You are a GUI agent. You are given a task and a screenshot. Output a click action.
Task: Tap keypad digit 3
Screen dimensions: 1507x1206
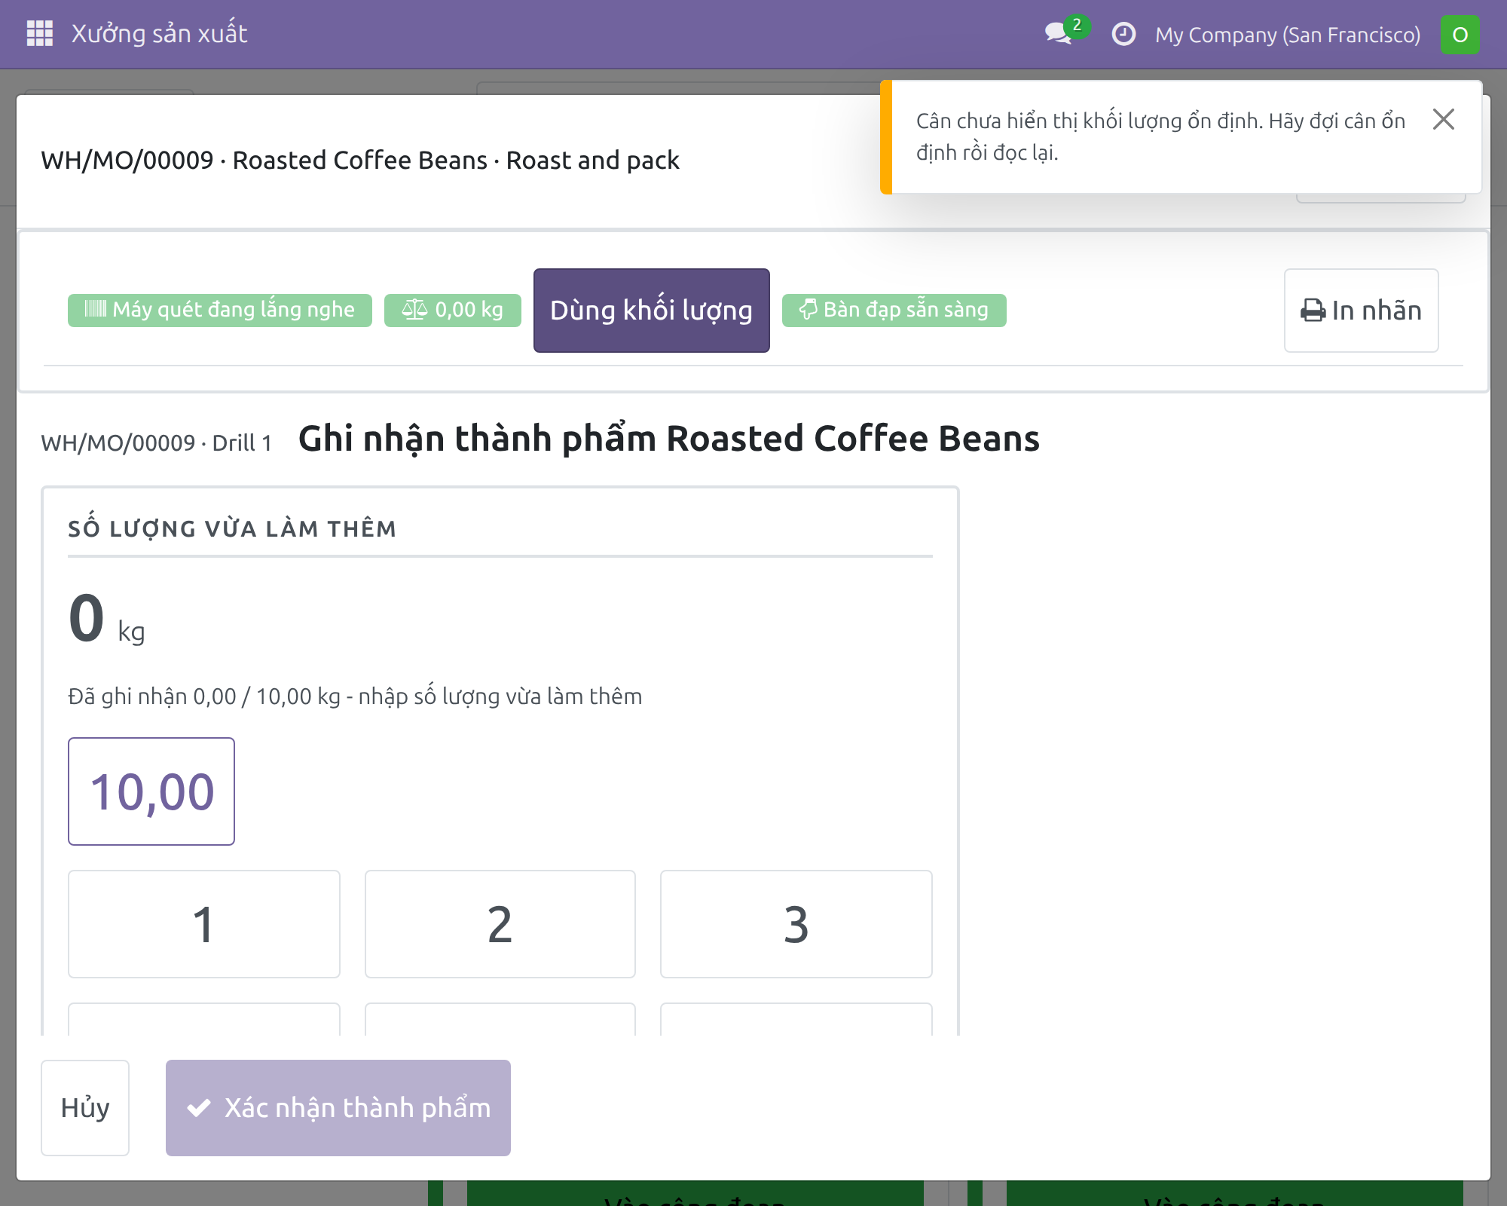796,924
